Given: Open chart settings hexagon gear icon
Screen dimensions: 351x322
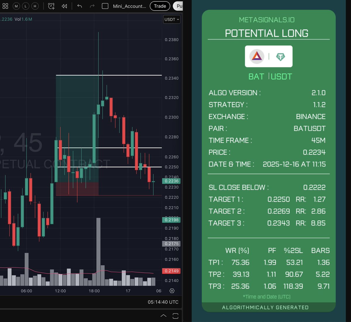Looking at the screenshot, I should click(172, 291).
